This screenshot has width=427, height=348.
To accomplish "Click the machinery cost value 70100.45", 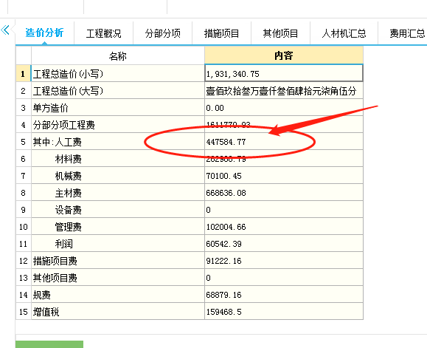I will 284,176.
